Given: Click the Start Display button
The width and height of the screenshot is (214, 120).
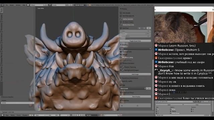Looking at the screenshot, I should pyautogui.click(x=135, y=97).
